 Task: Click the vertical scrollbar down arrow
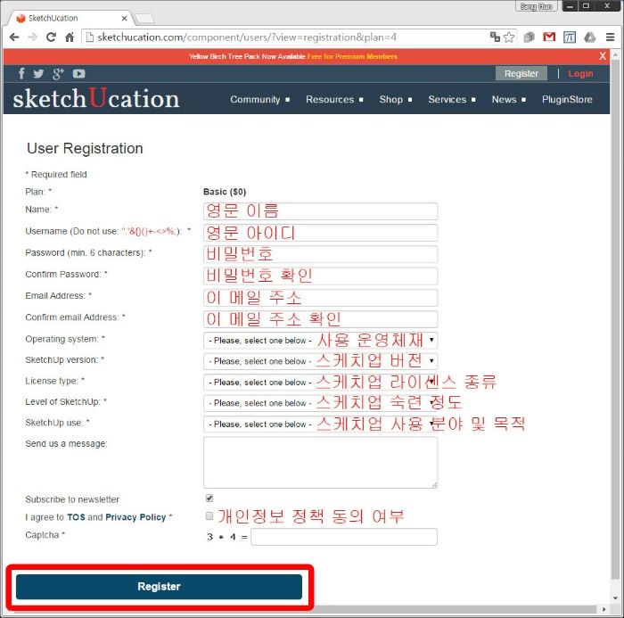click(x=616, y=598)
